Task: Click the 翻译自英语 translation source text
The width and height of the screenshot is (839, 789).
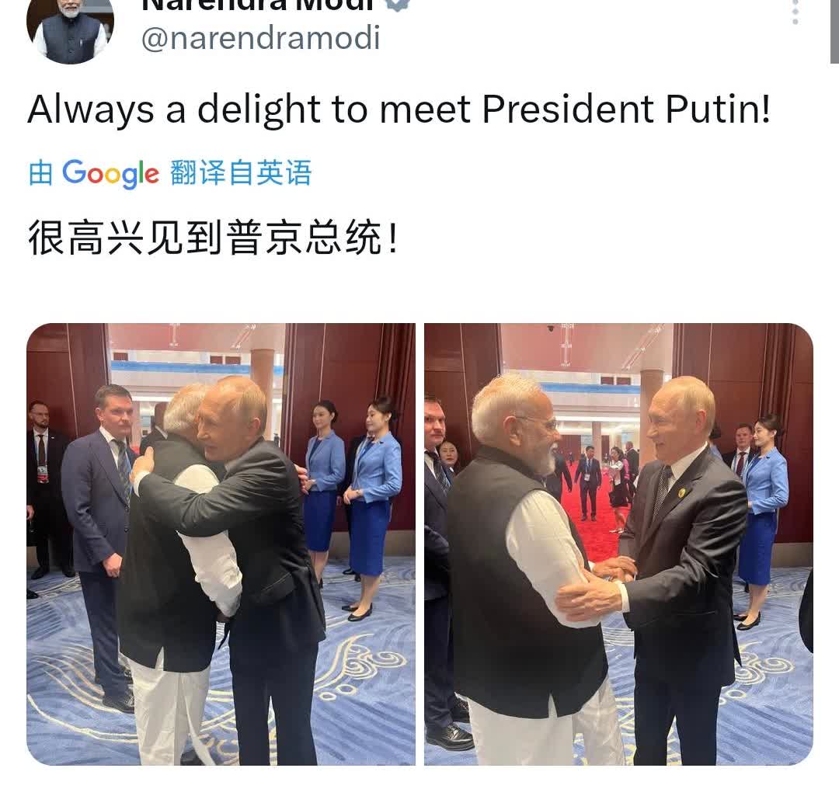Action: (241, 172)
